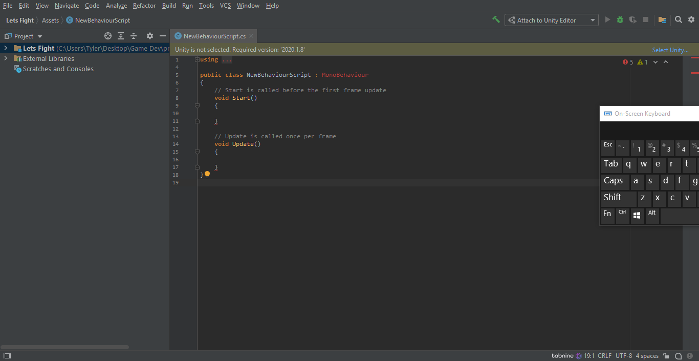Open Search Everywhere with the magnifier icon

(x=679, y=19)
